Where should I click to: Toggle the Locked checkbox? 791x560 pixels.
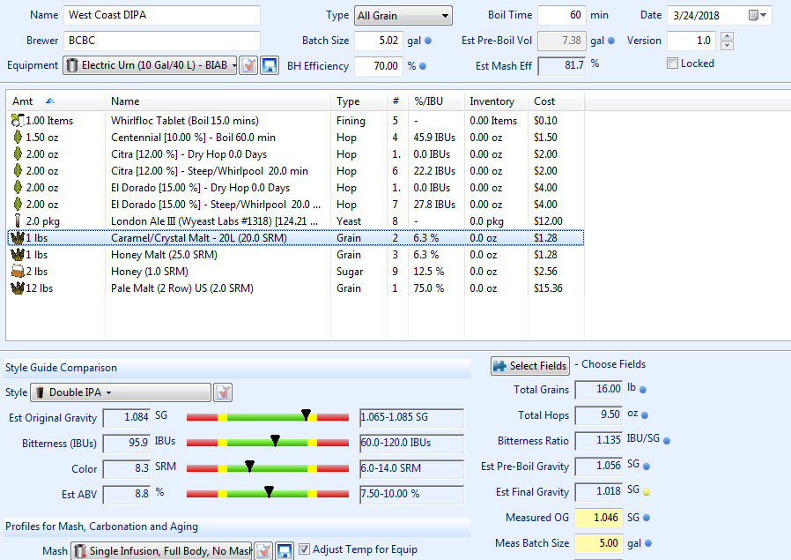[672, 63]
